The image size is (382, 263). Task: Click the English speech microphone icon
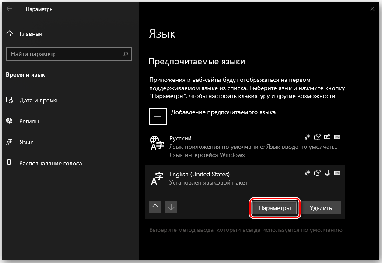[x=327, y=173]
